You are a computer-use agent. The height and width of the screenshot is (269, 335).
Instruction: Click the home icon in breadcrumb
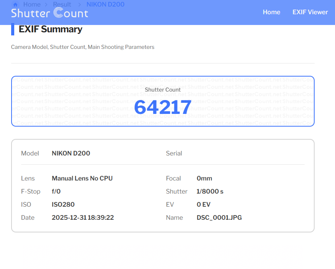point(15,5)
